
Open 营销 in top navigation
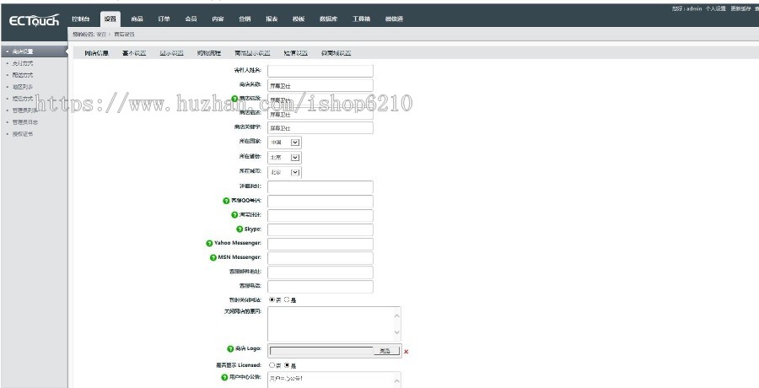pos(245,19)
